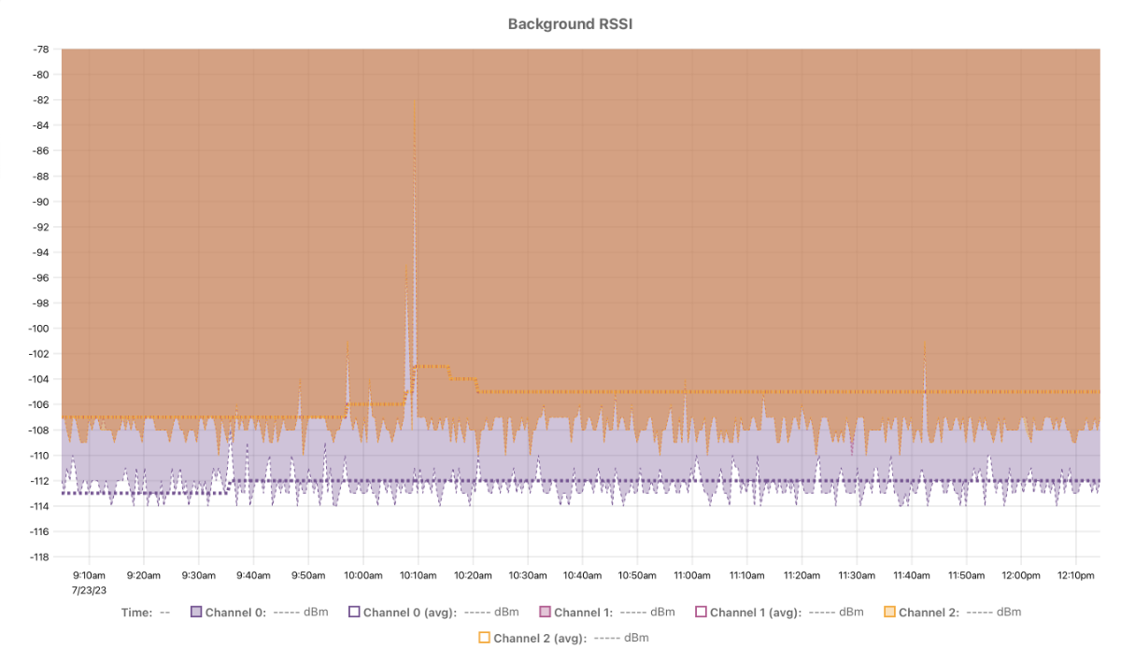Click the Channel 2 (avg) legend box
The height and width of the screenshot is (649, 1121).
pos(484,638)
